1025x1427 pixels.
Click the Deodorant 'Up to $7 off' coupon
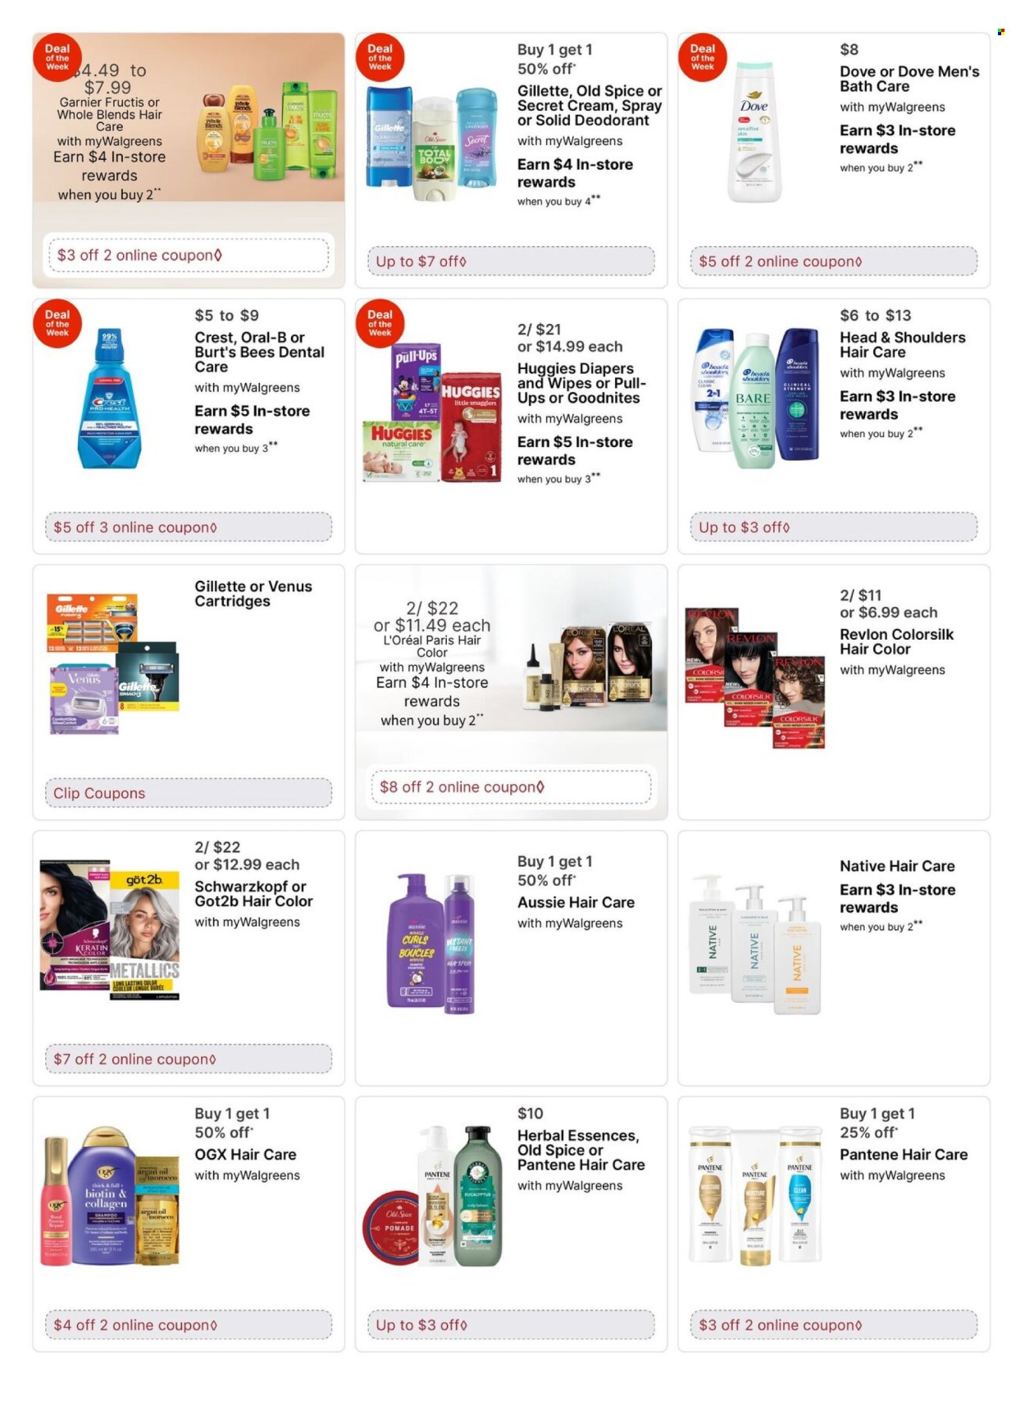click(x=510, y=262)
